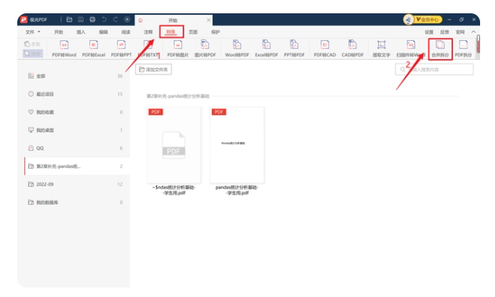Select the 选择 selection cursor tool
This screenshot has width=495, height=297.
(32, 53)
